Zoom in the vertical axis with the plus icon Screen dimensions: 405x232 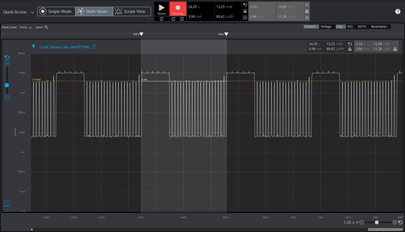7,64
